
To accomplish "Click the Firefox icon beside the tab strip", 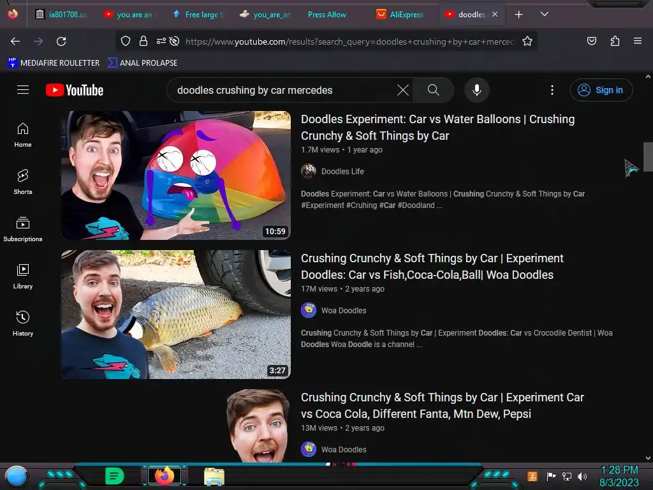I will (x=13, y=14).
